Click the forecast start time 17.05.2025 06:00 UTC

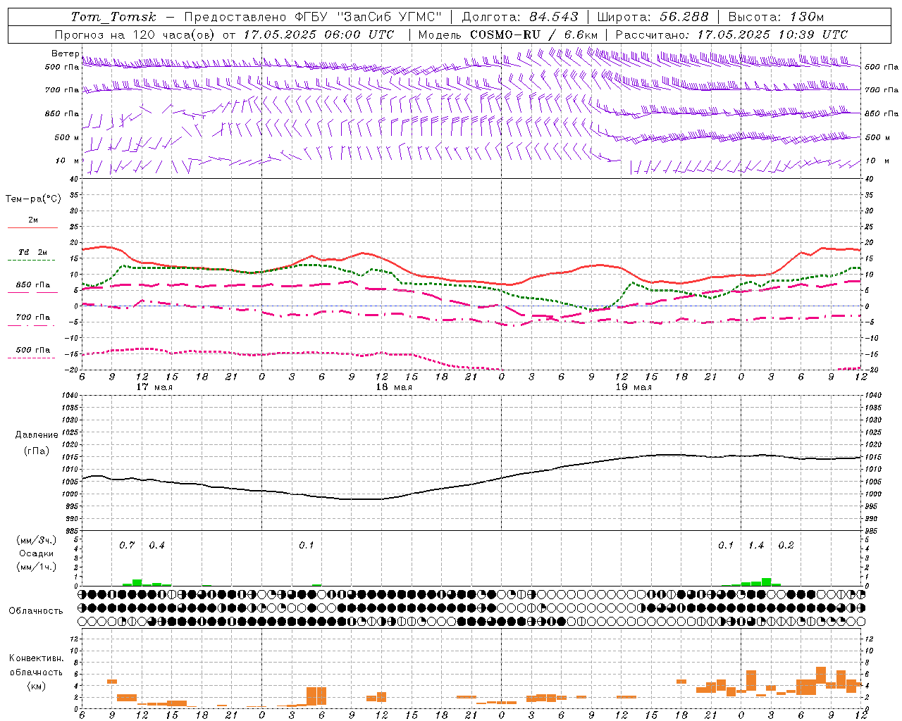coord(319,35)
